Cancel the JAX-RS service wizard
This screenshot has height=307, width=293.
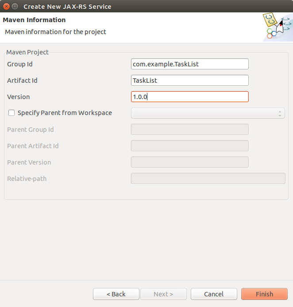tap(214, 294)
